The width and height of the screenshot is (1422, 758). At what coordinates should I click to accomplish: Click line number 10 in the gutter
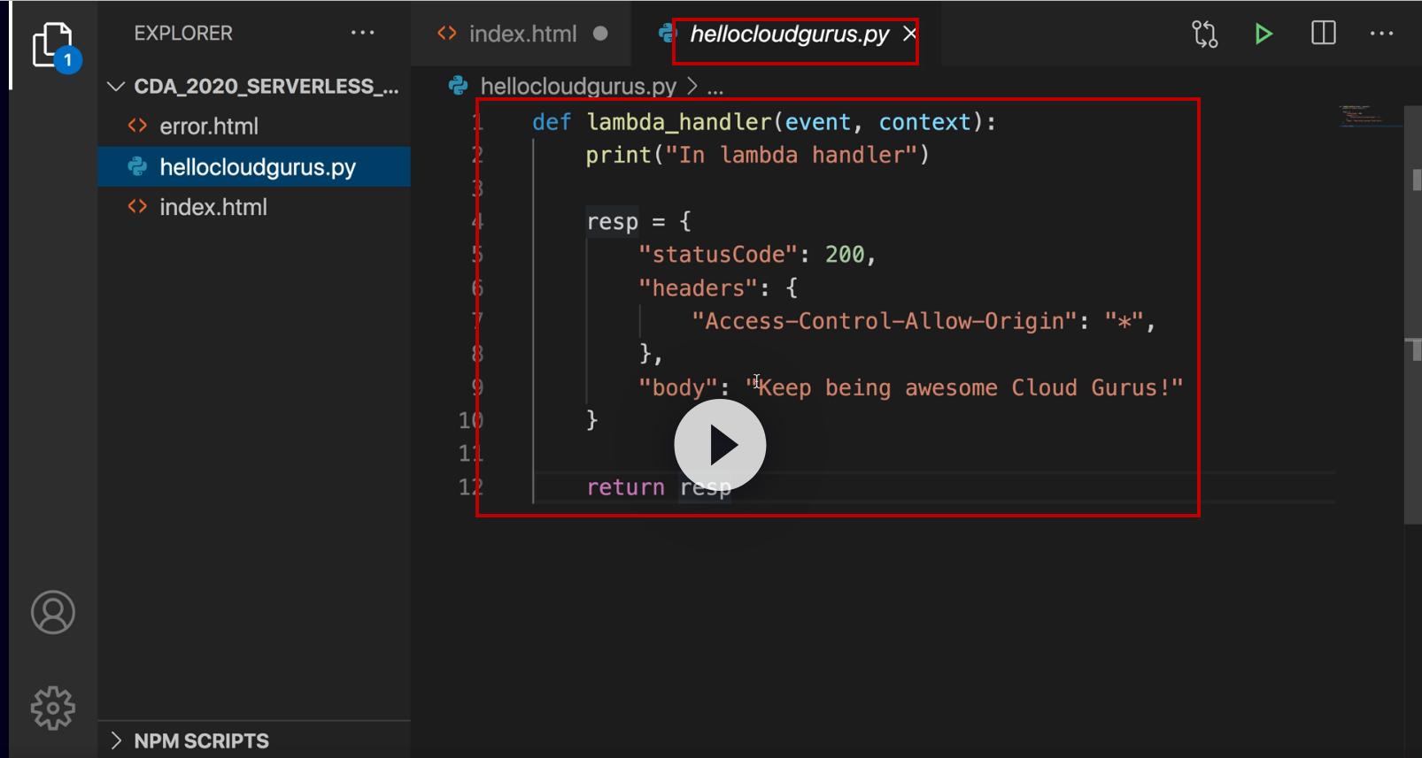point(471,420)
